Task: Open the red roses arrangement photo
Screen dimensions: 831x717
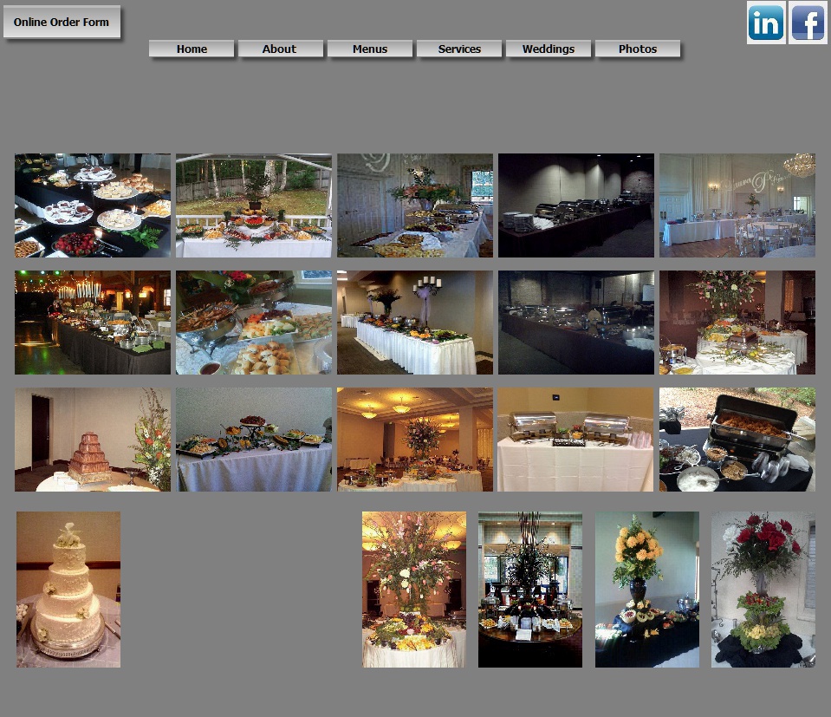Action: (x=763, y=590)
